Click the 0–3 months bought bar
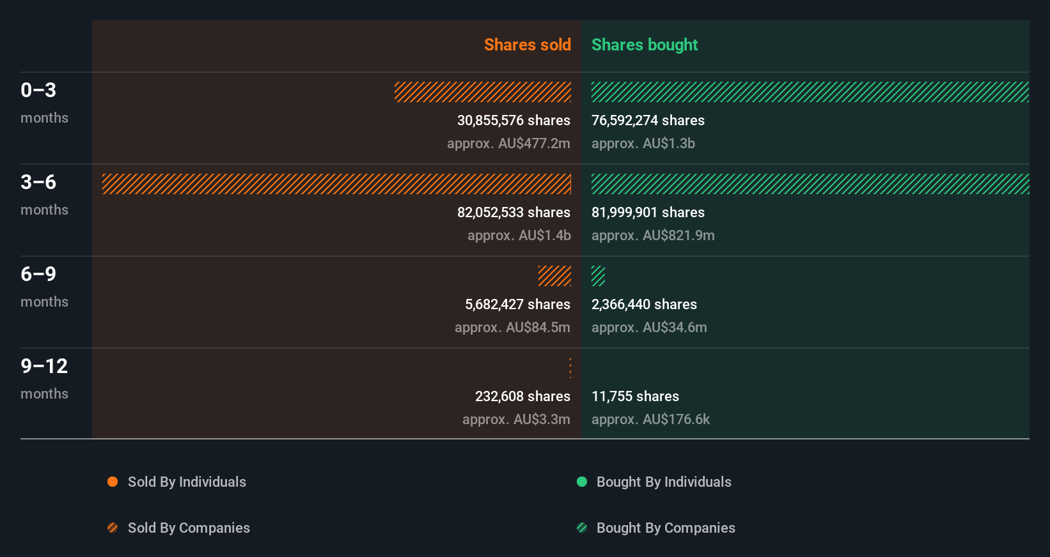 click(810, 92)
